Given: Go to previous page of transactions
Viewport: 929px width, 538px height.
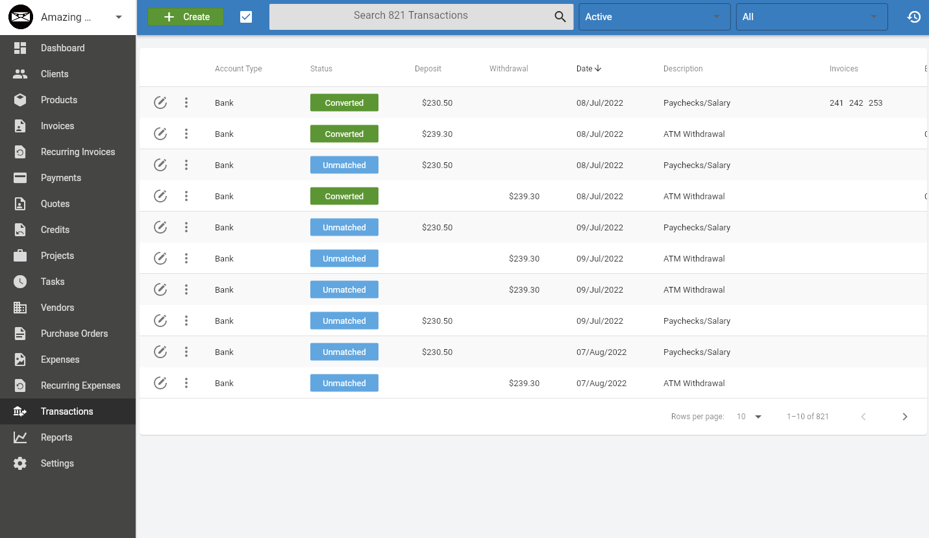Looking at the screenshot, I should click(x=863, y=417).
